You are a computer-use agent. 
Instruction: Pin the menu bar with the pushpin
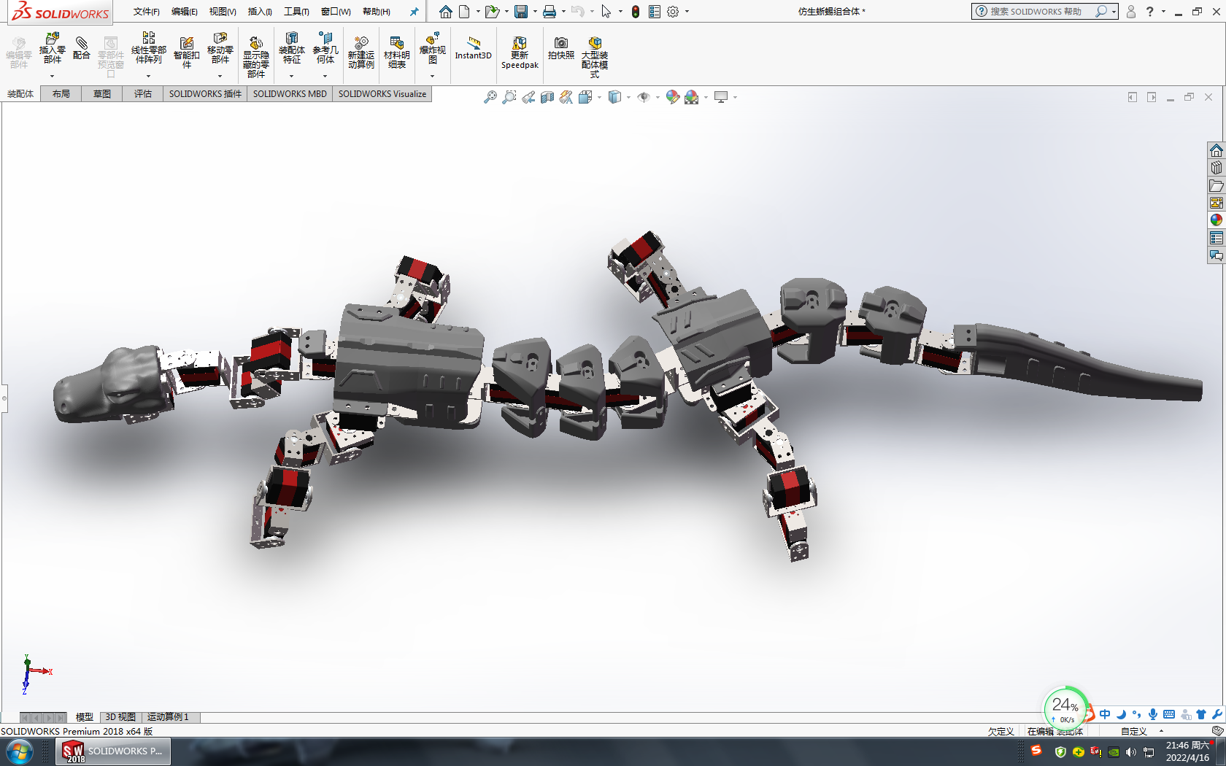pyautogui.click(x=414, y=12)
